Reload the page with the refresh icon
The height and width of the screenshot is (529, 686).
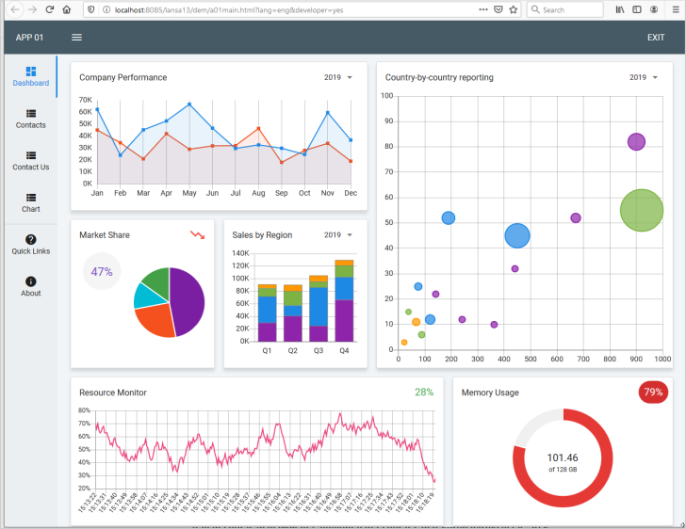(49, 9)
